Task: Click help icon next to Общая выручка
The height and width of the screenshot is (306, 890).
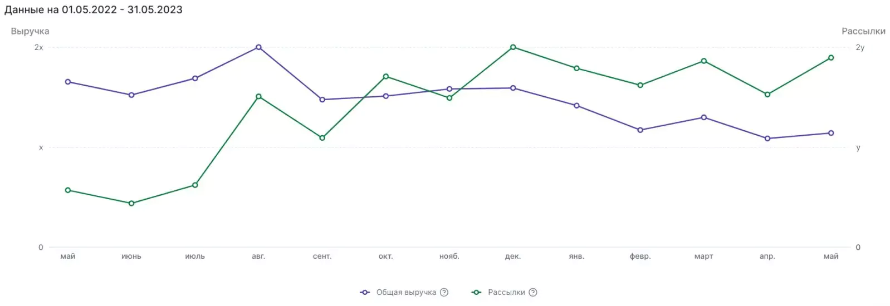Action: [444, 293]
